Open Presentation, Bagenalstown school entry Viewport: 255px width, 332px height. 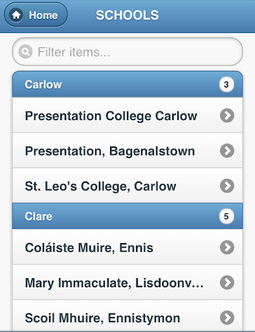tap(127, 150)
